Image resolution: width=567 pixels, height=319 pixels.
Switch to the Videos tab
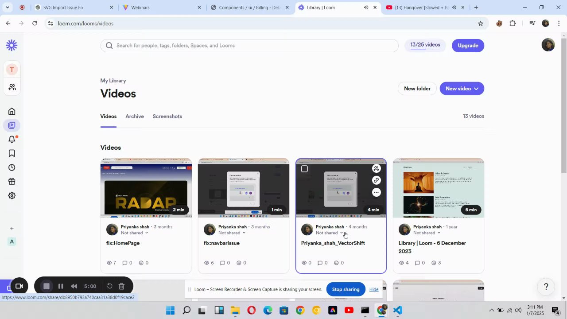click(108, 117)
